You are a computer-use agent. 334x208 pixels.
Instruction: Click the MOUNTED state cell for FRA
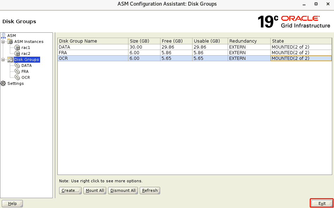tap(301, 53)
